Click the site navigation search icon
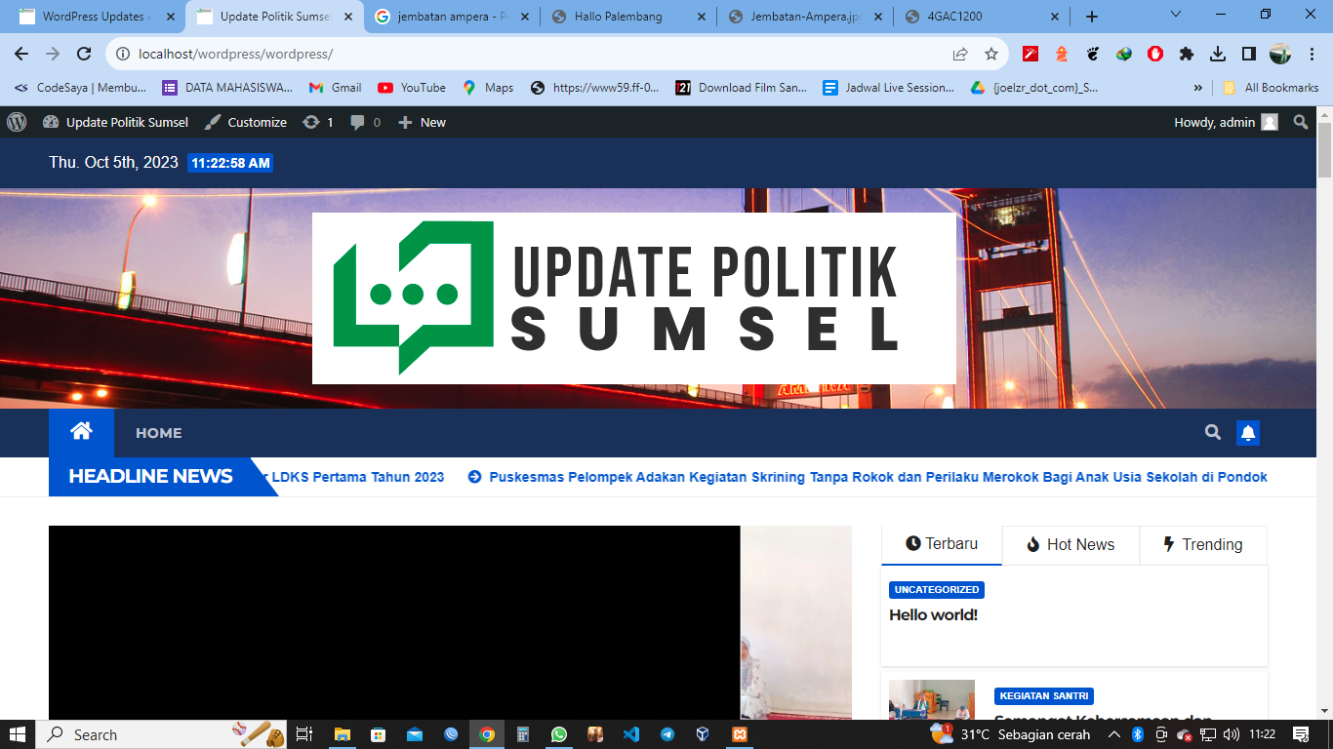Image resolution: width=1333 pixels, height=749 pixels. click(1213, 432)
